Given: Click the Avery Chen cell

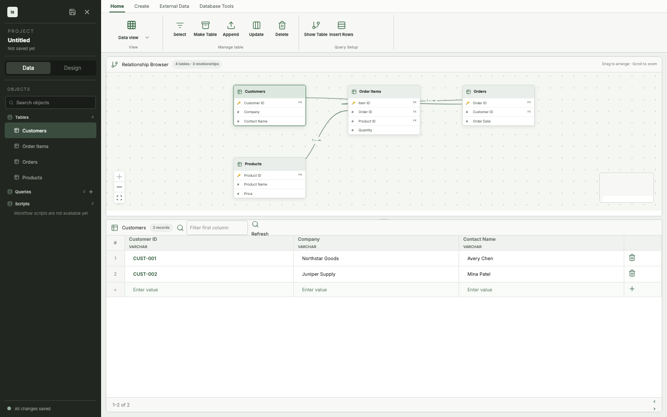Looking at the screenshot, I should click(x=541, y=259).
